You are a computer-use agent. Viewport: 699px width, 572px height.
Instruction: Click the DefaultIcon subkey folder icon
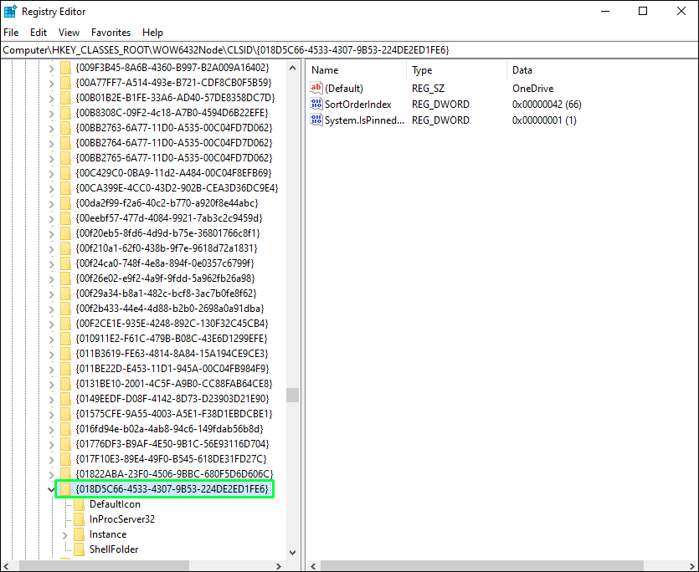pyautogui.click(x=80, y=504)
